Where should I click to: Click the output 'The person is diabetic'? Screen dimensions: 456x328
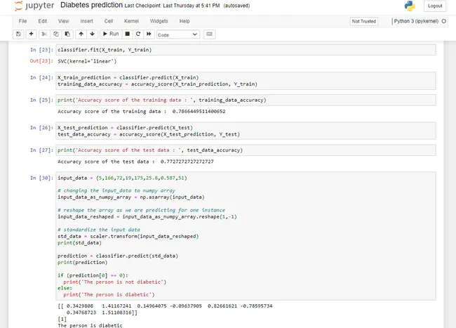coord(90,325)
